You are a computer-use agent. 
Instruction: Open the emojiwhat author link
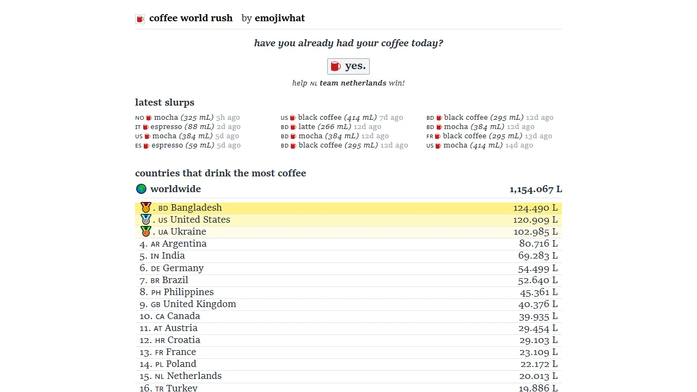[x=279, y=18]
